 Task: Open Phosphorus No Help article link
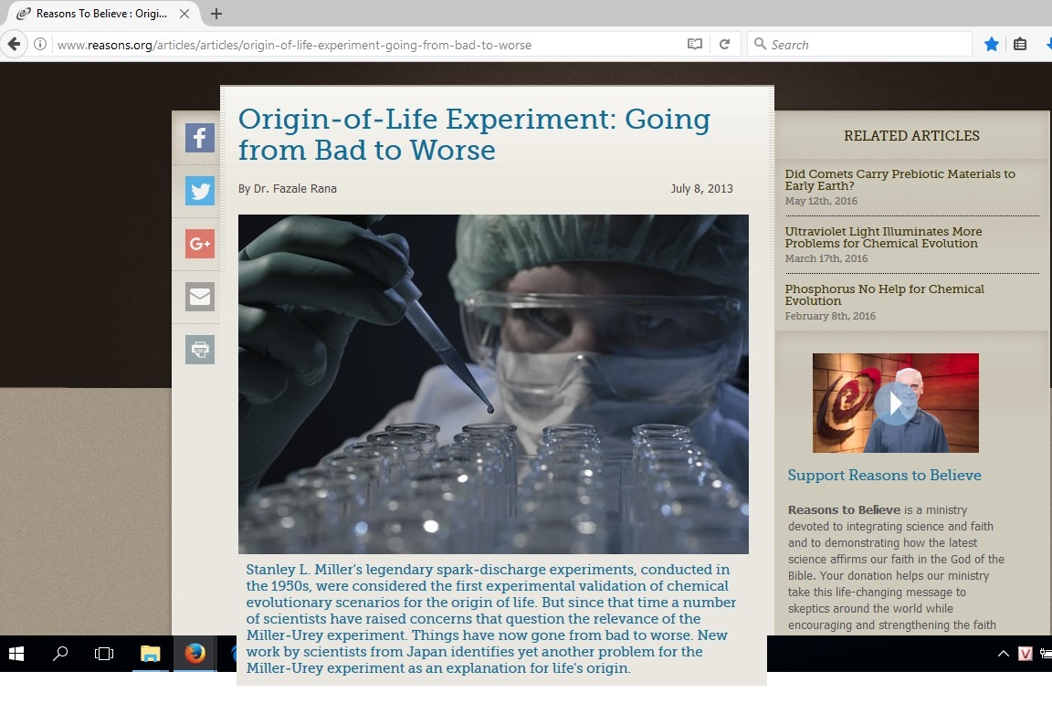point(884,295)
